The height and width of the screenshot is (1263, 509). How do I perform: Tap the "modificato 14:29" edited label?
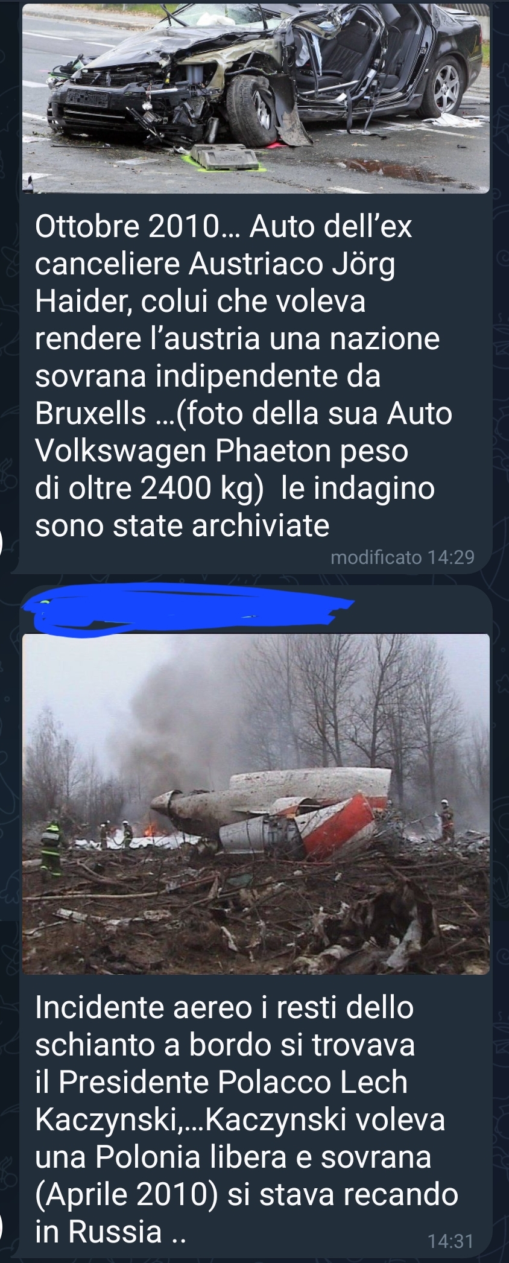coord(403,557)
